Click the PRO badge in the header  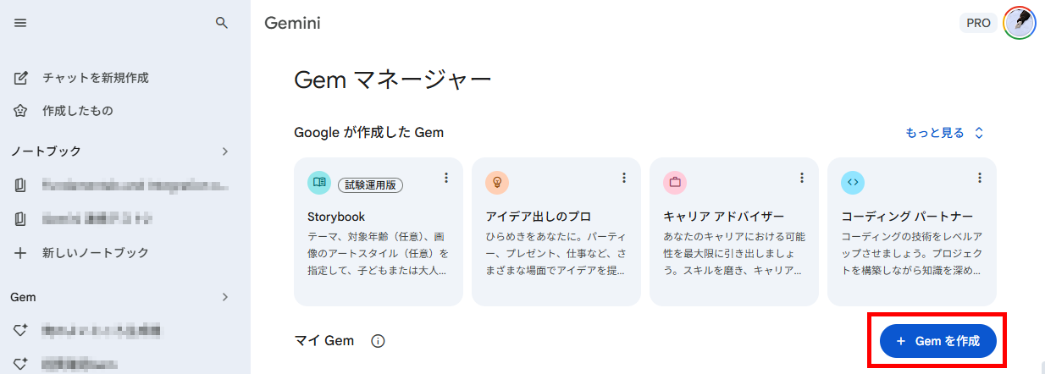978,24
